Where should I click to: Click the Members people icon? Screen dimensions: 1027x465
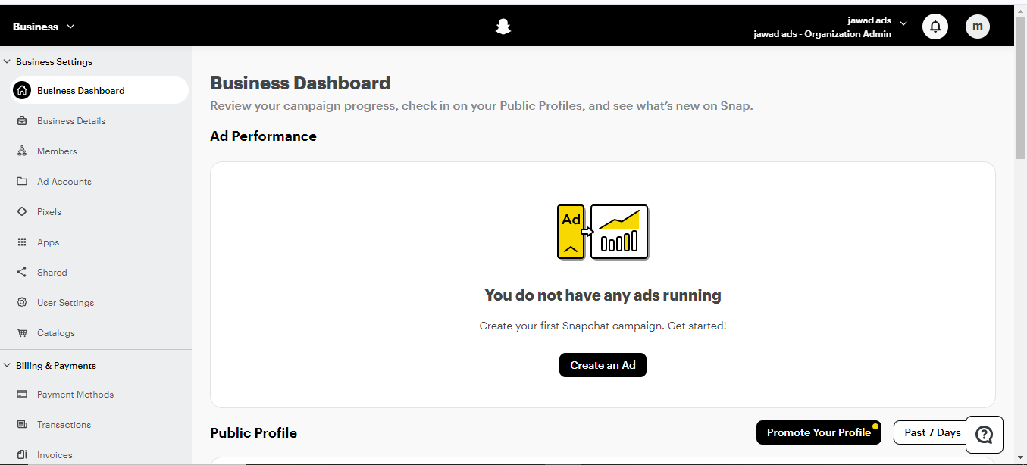(x=22, y=151)
